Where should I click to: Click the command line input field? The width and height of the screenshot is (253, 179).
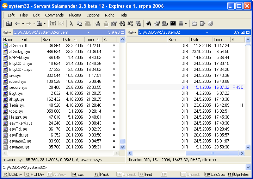pyautogui.click(x=124, y=167)
